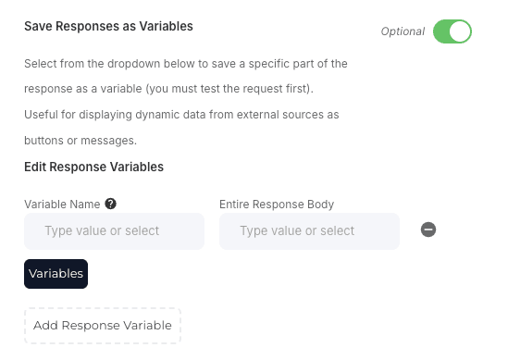Click the Add Response Variable button
Image resolution: width=508 pixels, height=360 pixels.
point(103,326)
